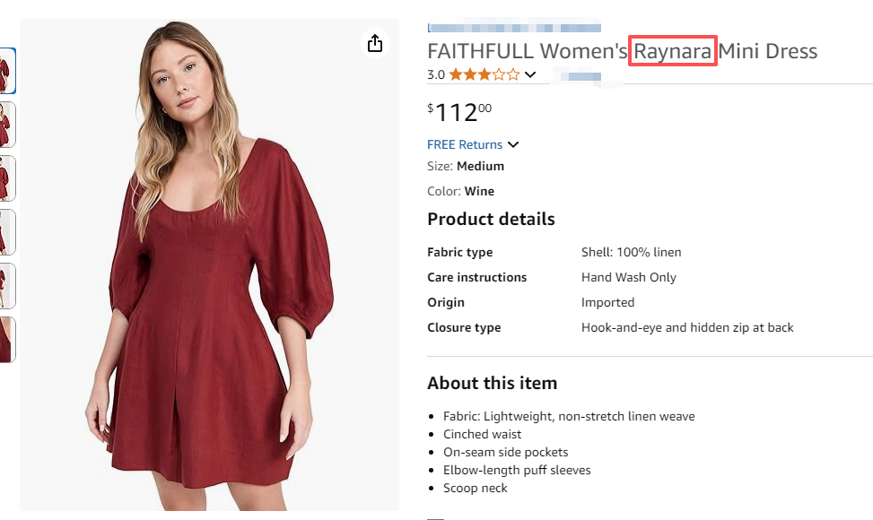Click the 3.0 rating number
Screen dimensions: 873x520
click(436, 74)
